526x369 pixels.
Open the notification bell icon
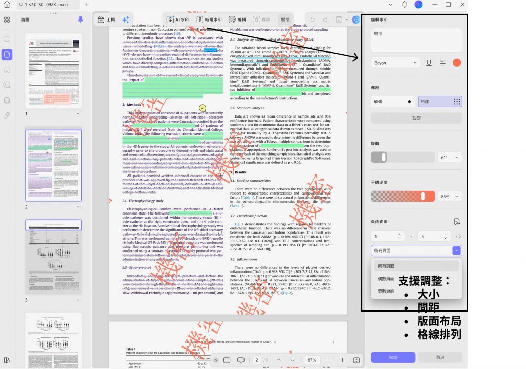405,4
